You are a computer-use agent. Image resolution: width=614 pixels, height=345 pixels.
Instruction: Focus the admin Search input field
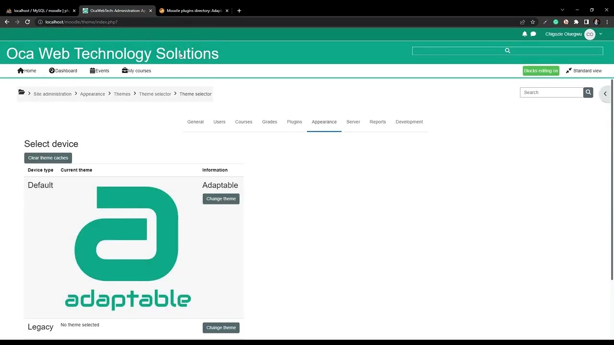click(552, 92)
